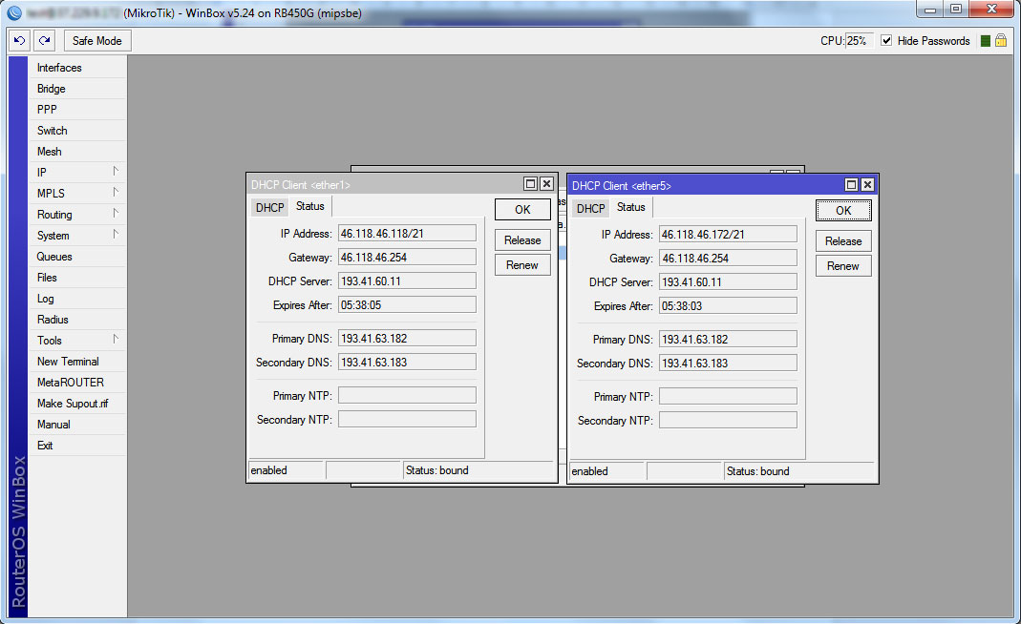The height and width of the screenshot is (624, 1021).
Task: Expand the IP submenu
Action: point(76,173)
